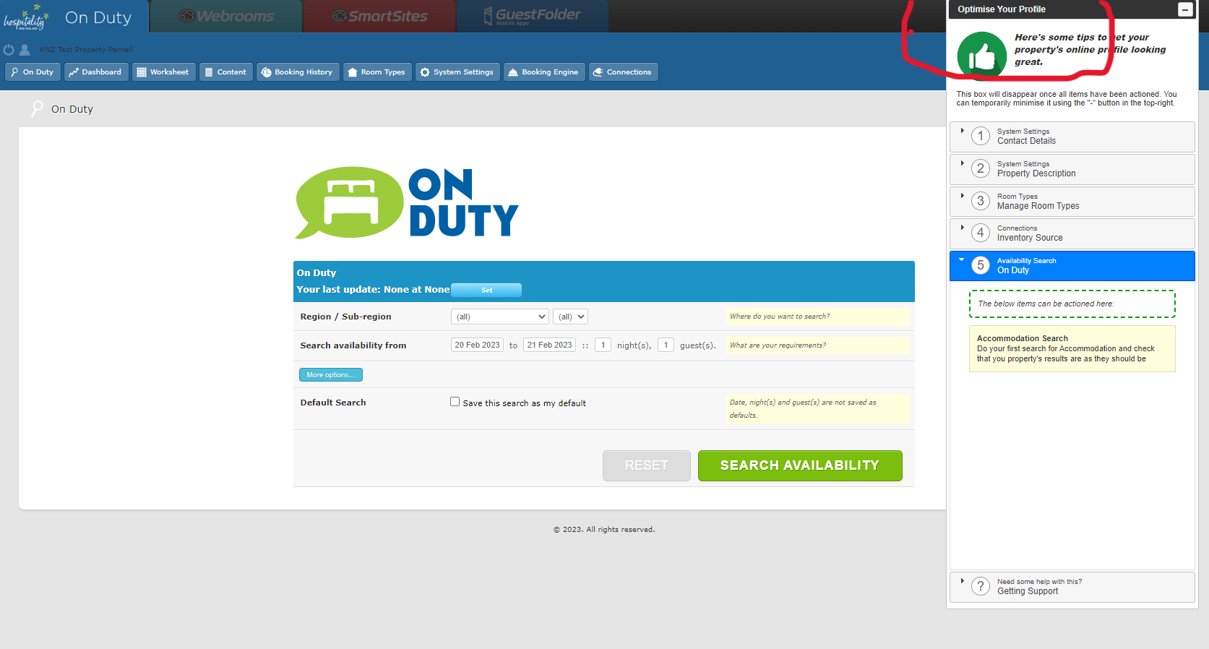Click step 1 circle for Contact Details
Image resolution: width=1209 pixels, height=649 pixels.
click(x=981, y=136)
